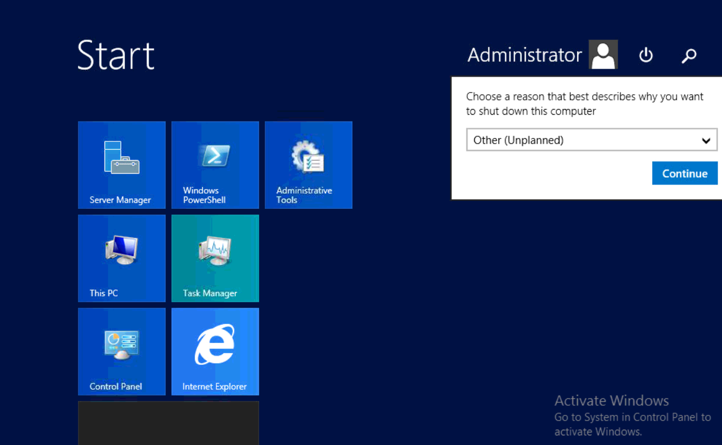Expand the shutdown reason dropdown
The width and height of the screenshot is (722, 445).
pos(591,140)
